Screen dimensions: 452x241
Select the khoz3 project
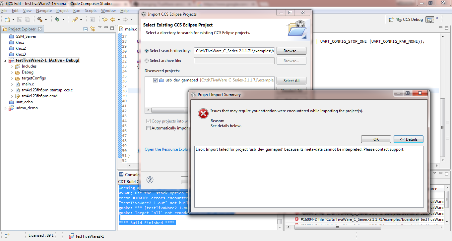pyautogui.click(x=18, y=54)
